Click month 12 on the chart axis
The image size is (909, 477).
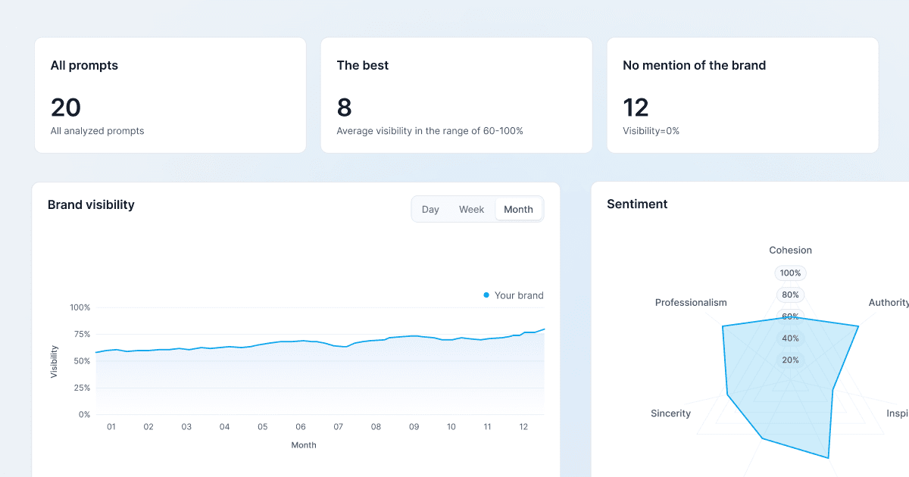pos(523,427)
